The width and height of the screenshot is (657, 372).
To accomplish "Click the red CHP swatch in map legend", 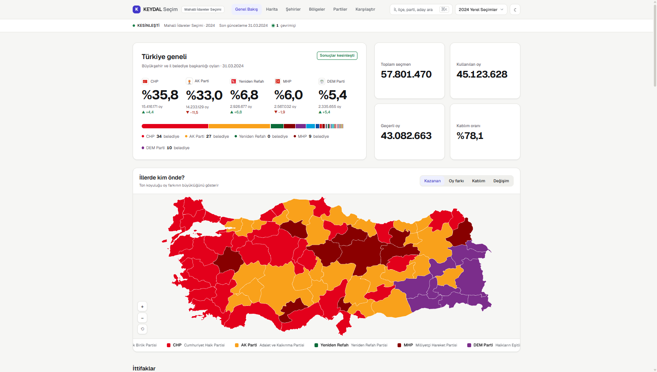I will tap(168, 345).
